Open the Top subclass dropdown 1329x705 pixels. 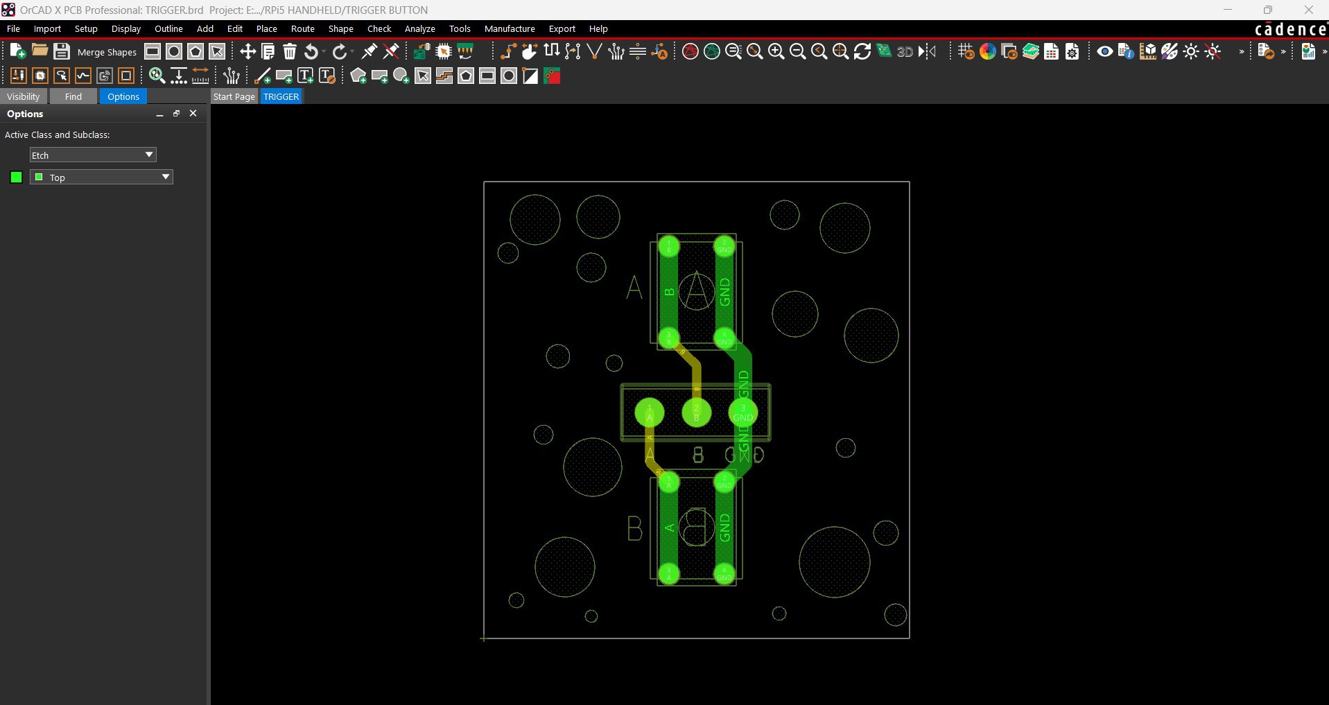pyautogui.click(x=101, y=177)
